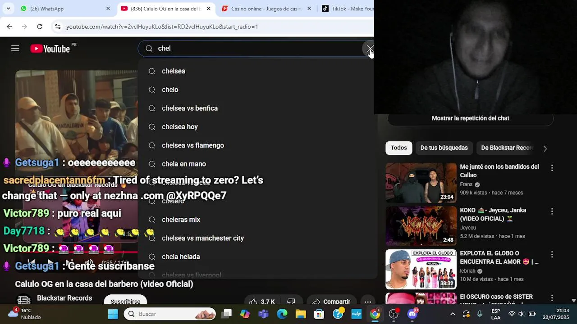Screen dimensions: 577x324
Task: Launch Copilot from the taskbar
Action: click(x=245, y=314)
